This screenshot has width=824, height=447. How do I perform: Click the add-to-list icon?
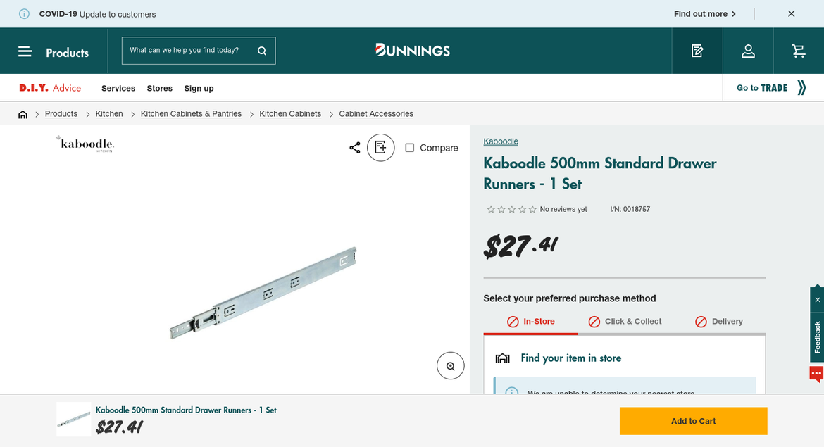pyautogui.click(x=380, y=148)
